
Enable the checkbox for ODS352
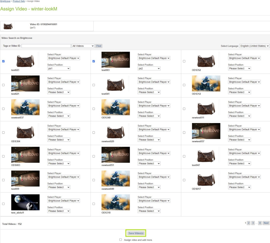tap(184, 61)
